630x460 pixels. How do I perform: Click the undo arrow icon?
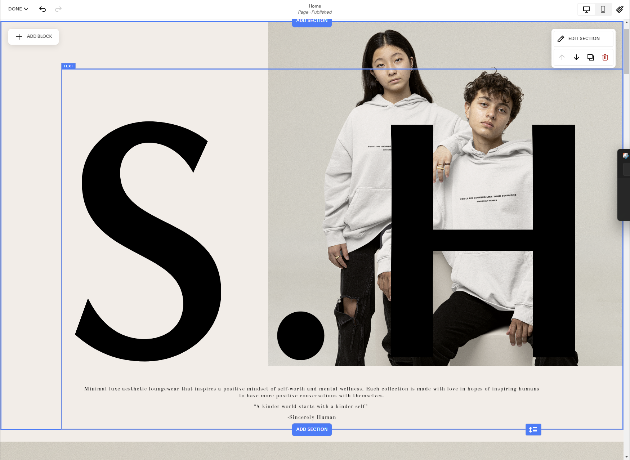click(x=43, y=9)
